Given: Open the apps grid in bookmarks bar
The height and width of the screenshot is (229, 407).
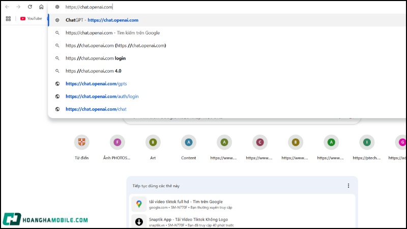Looking at the screenshot, I should pos(8,18).
